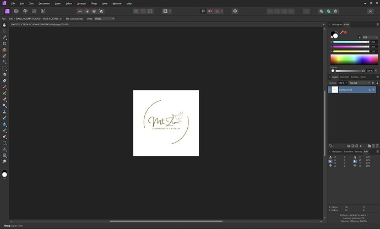The image size is (380, 229).
Task: Close the open document tab
Action: [324, 24]
